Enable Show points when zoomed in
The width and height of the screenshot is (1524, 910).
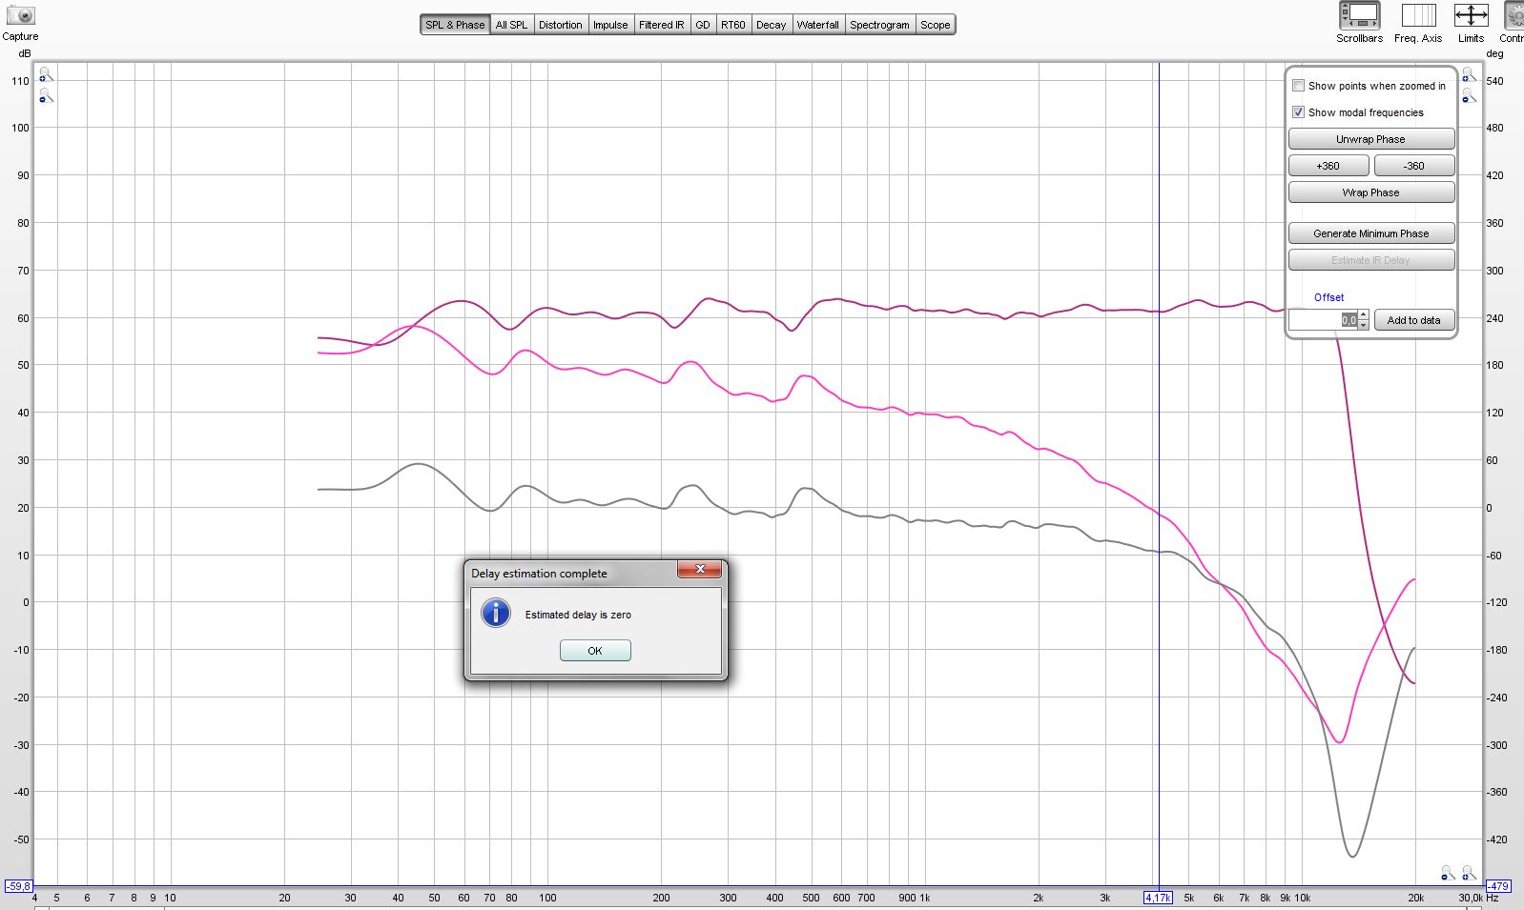(1298, 86)
